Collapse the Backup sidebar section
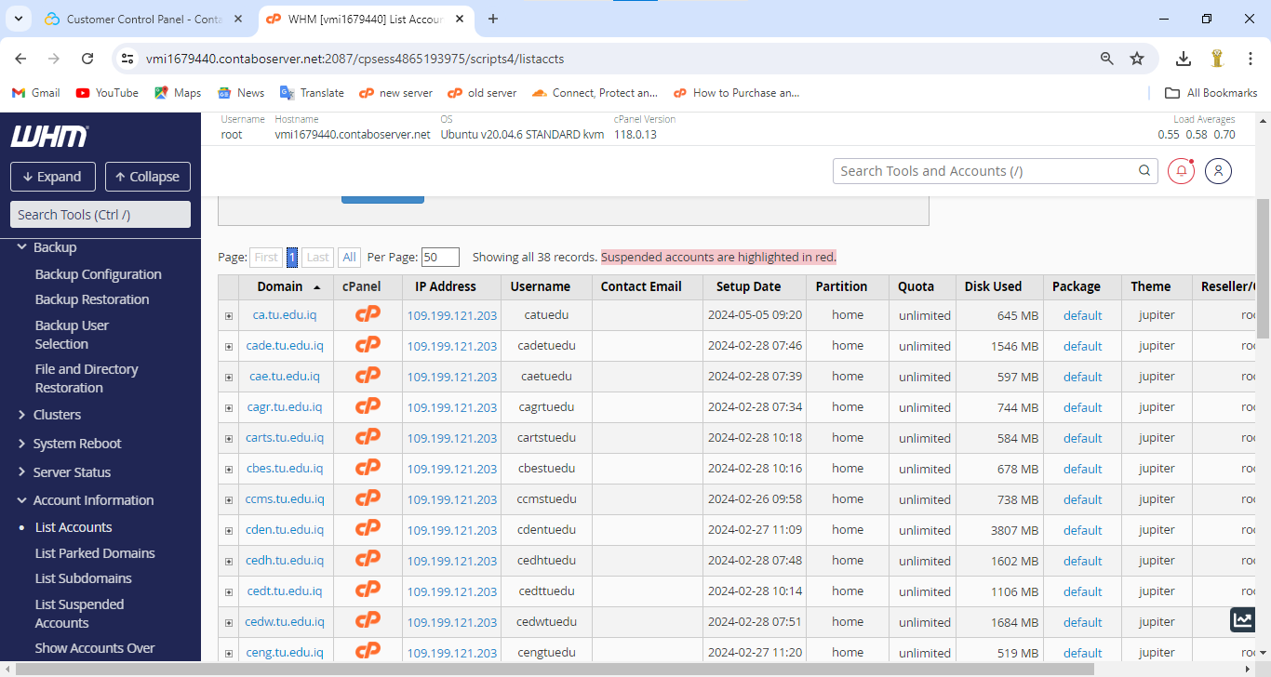The image size is (1271, 677). coord(55,247)
